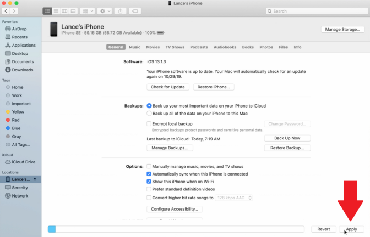Click inside the Search field
The width and height of the screenshot is (370, 237).
point(317,11)
